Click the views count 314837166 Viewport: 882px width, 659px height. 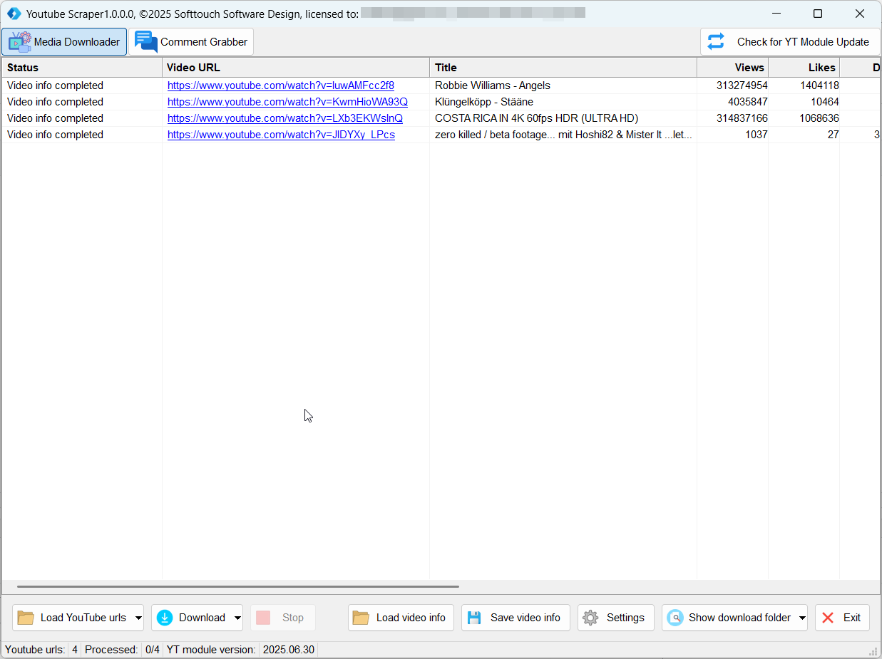click(742, 118)
